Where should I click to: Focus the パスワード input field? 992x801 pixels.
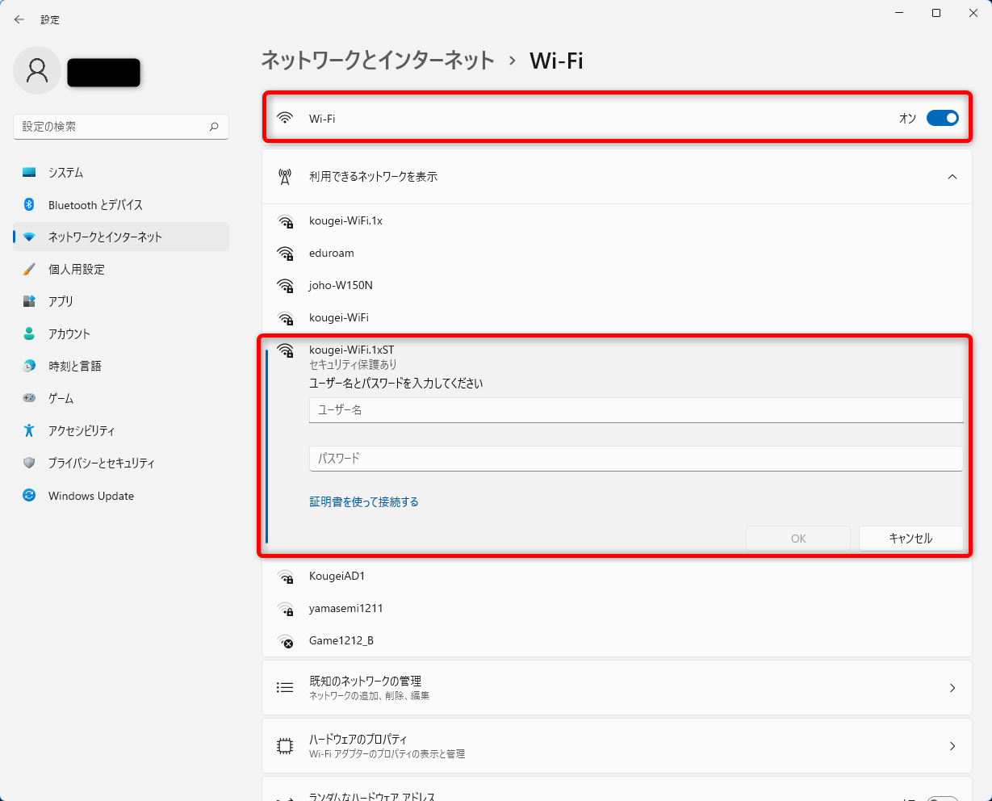636,459
